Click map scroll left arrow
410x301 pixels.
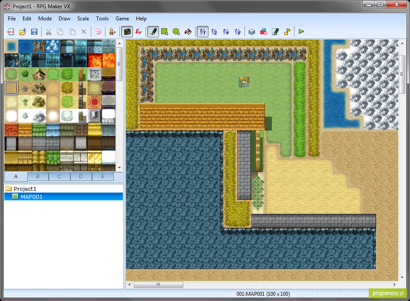tap(129, 285)
